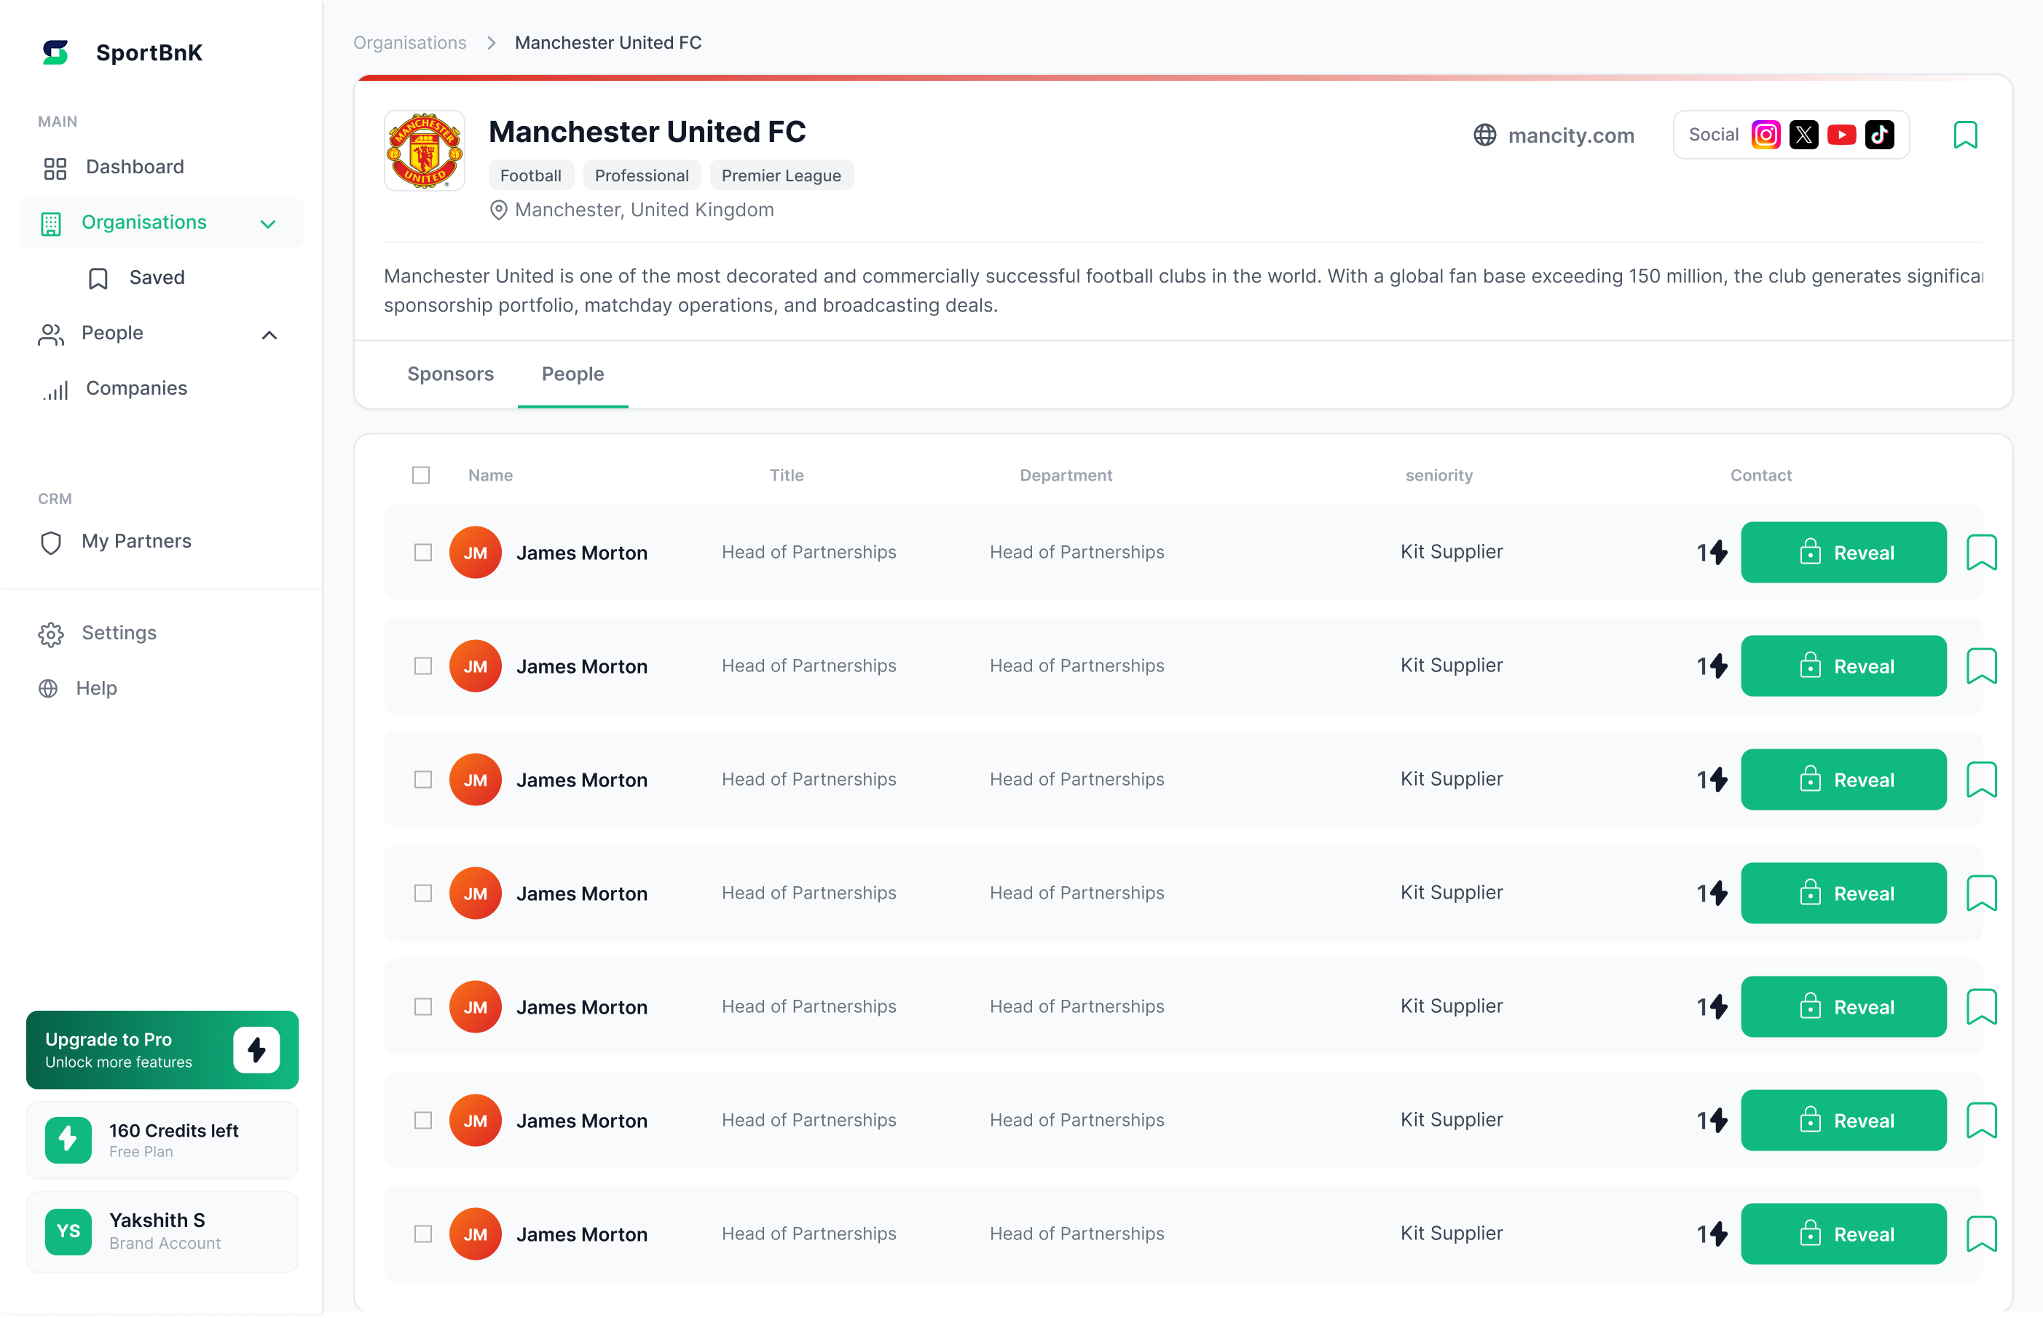
Task: Select the People tab
Action: (572, 374)
